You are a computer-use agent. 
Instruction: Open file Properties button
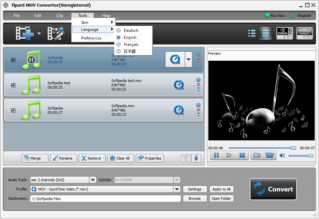coord(150,158)
